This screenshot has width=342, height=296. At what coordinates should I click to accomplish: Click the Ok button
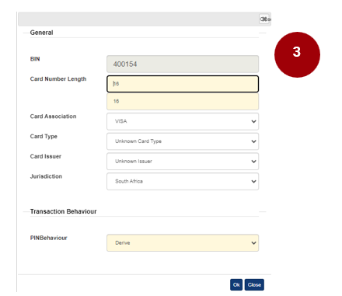click(x=236, y=284)
